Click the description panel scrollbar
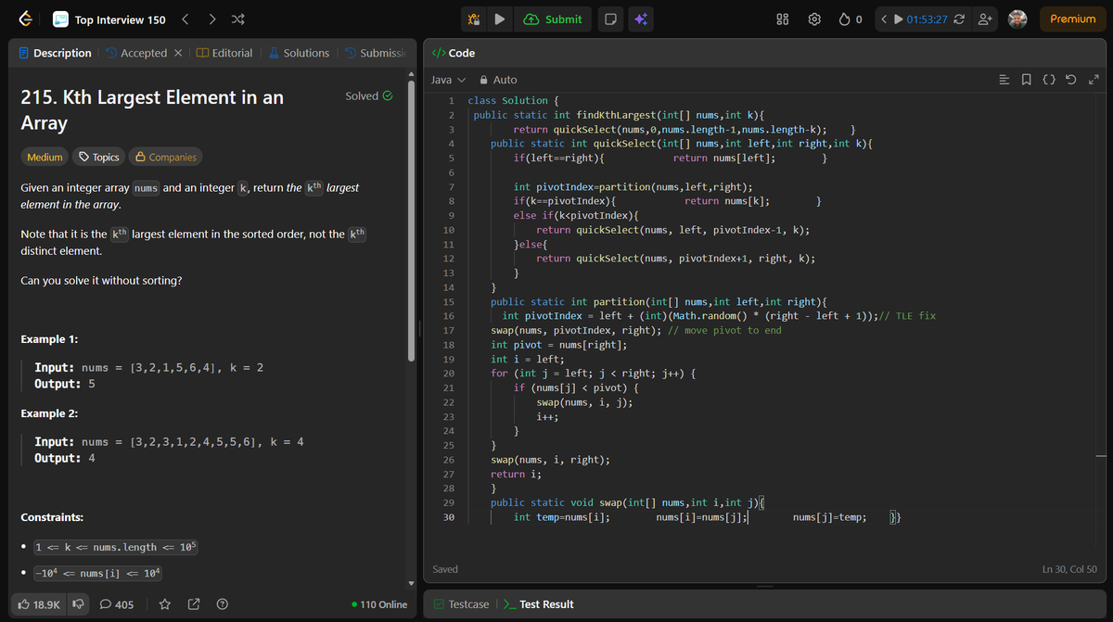This screenshot has width=1113, height=622. [413, 219]
